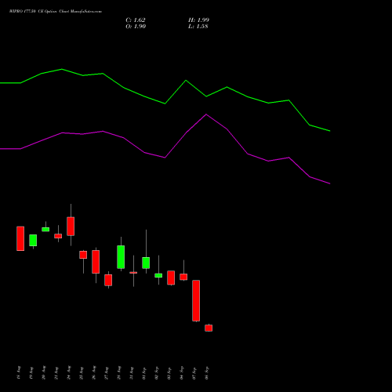Click the 31 Aug date label

click(x=132, y=373)
